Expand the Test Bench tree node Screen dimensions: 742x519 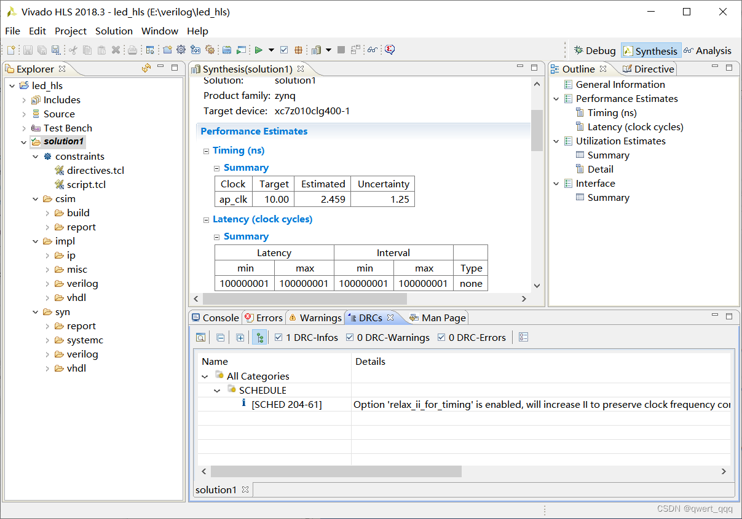pyautogui.click(x=24, y=128)
